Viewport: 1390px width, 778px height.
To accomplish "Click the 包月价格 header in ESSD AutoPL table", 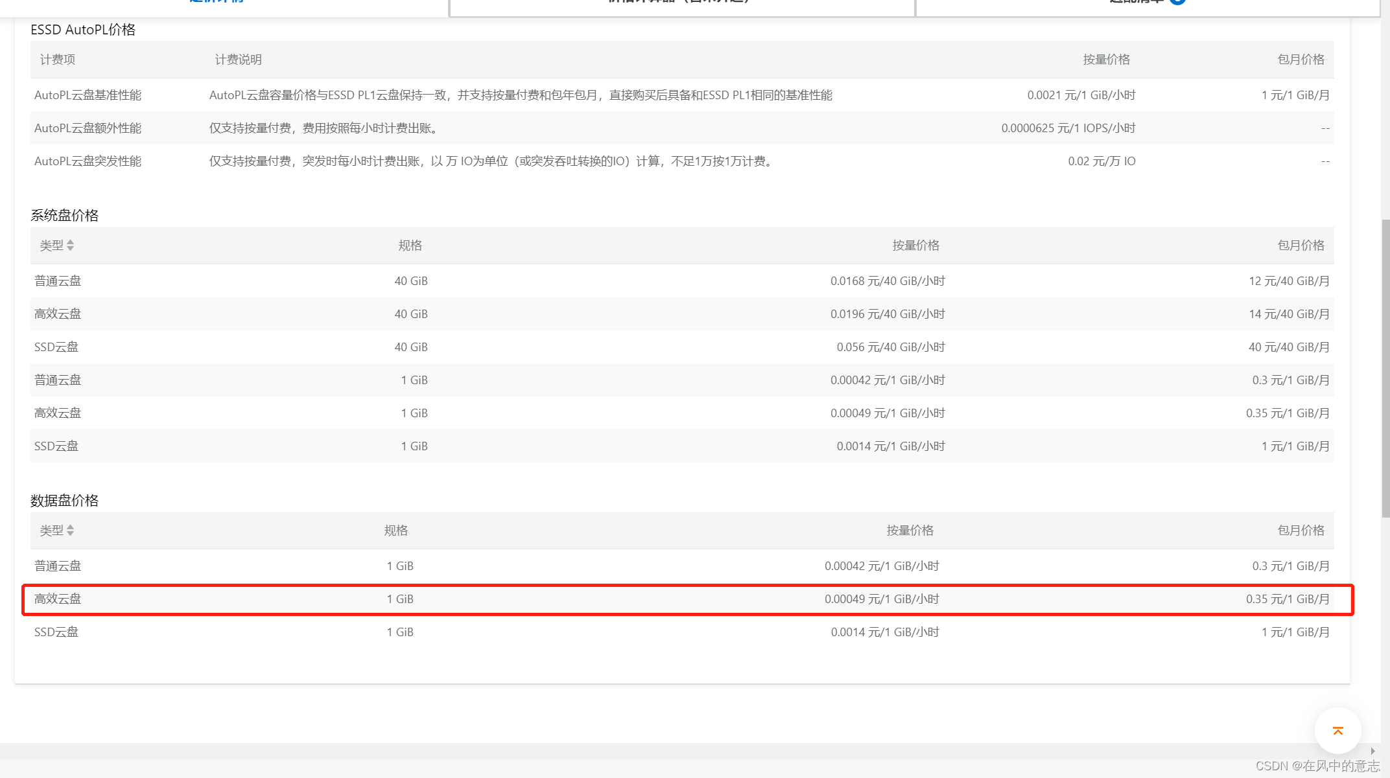I will (x=1301, y=60).
